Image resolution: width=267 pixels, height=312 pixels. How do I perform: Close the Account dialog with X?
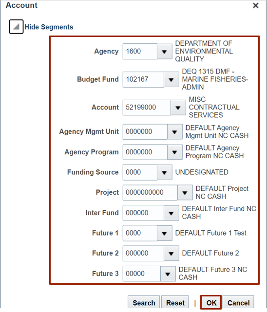click(x=256, y=5)
